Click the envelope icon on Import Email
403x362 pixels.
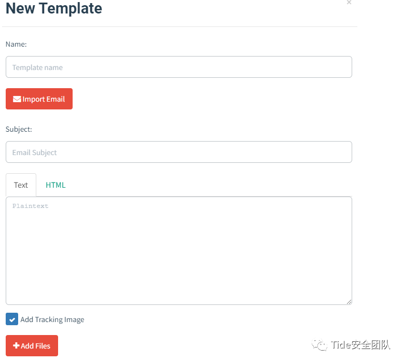coord(17,99)
